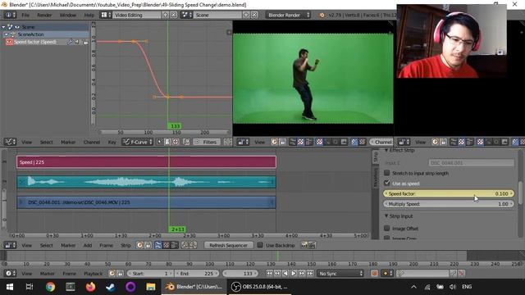
Task: Add a new screen layout with plus icon
Action: (x=166, y=15)
